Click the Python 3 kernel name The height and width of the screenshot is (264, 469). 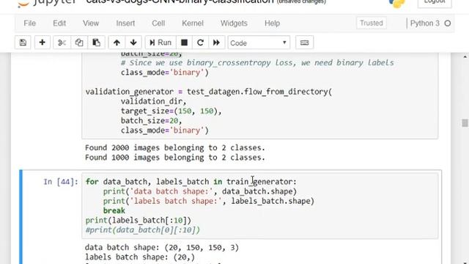click(425, 23)
